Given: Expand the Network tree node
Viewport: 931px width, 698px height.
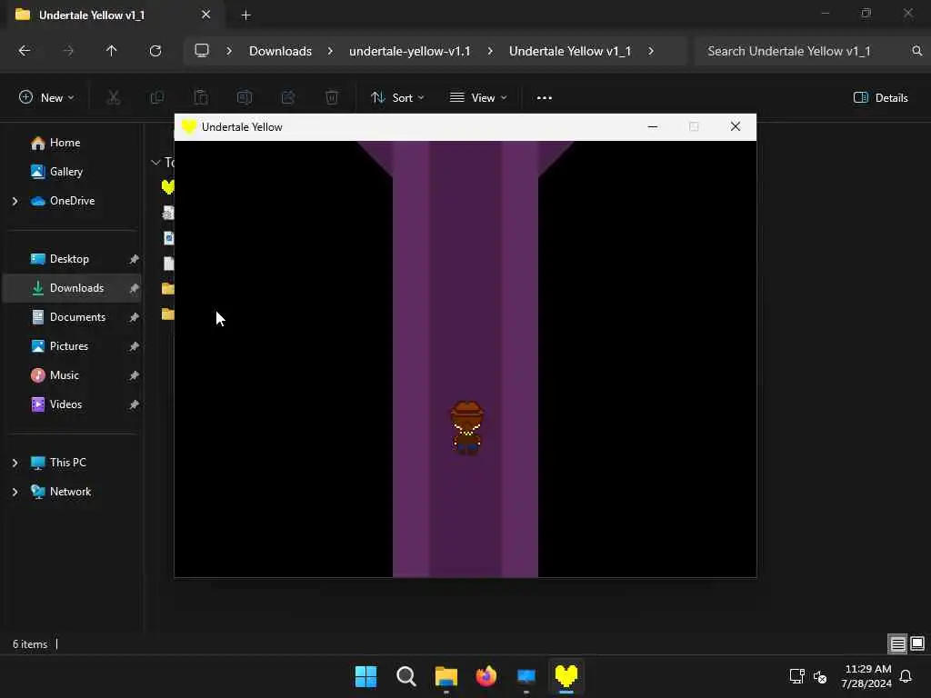Looking at the screenshot, I should point(15,492).
